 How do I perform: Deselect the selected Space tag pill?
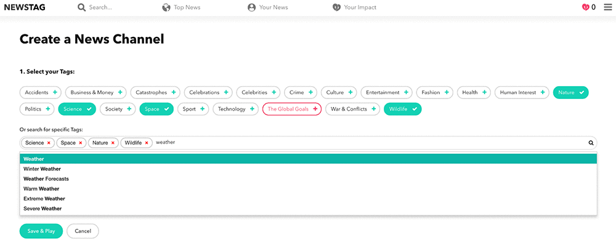pos(156,109)
